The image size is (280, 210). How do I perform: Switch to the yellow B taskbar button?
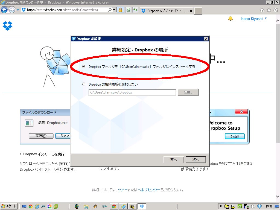(133, 207)
